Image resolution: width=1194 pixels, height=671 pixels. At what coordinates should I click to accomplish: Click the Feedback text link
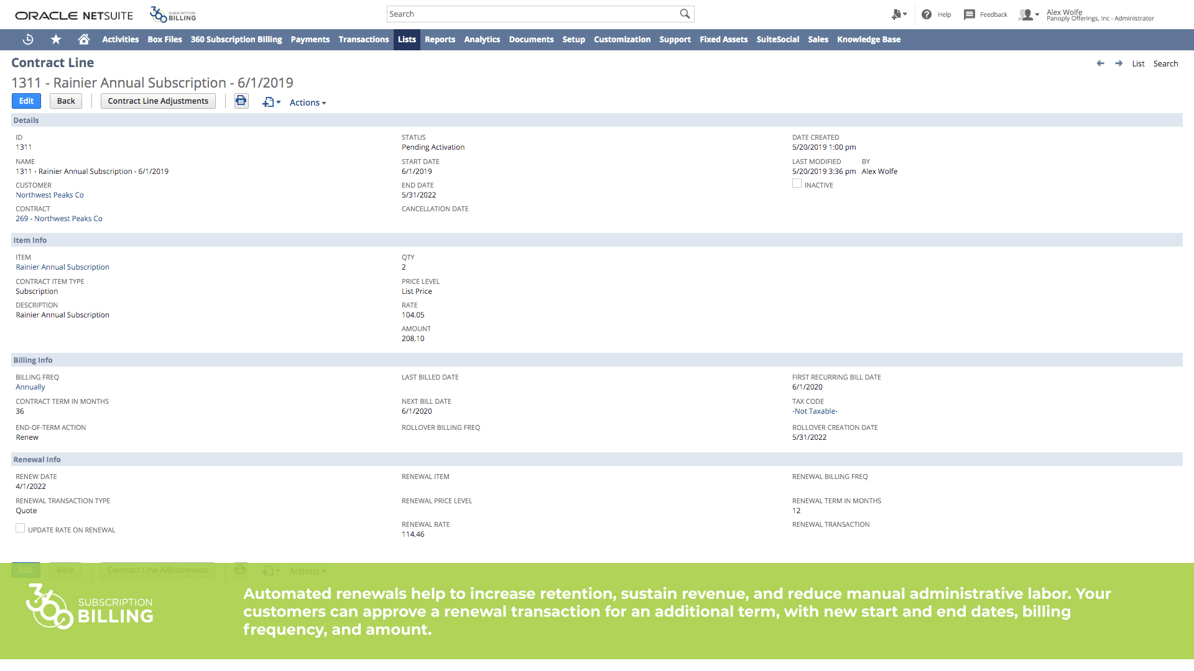pos(993,14)
